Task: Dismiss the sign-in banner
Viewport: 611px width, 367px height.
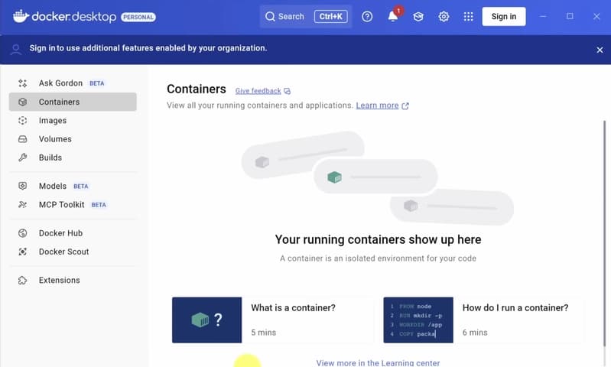Action: 600,50
